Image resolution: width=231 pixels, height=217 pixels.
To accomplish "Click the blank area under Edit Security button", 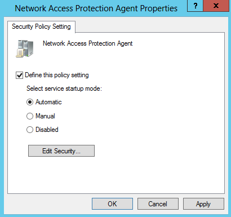I will [x=116, y=175].
